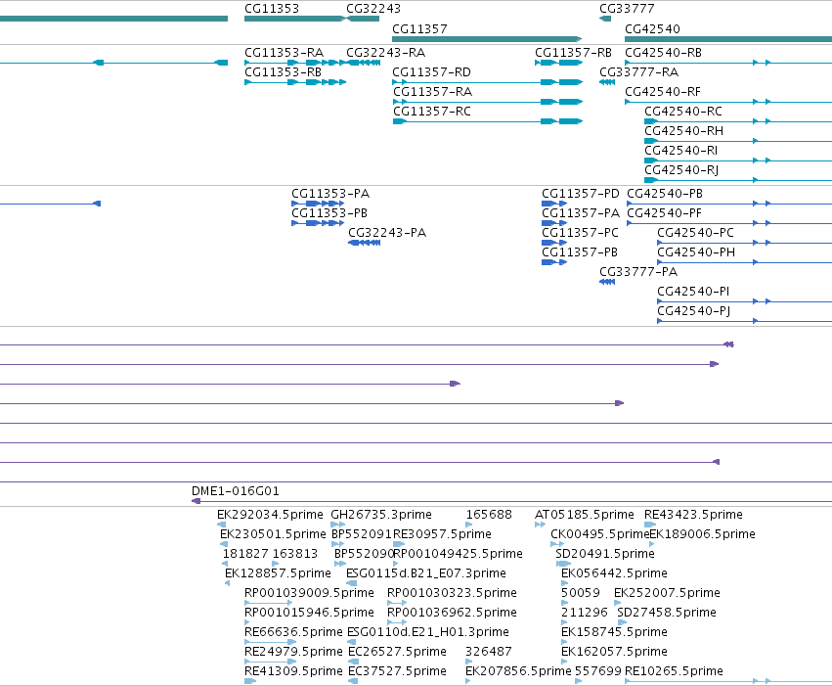Screen dimensions: 832x686
Task: Select EST label ESG0115d.B21_E07.3prime
Action: click(426, 574)
